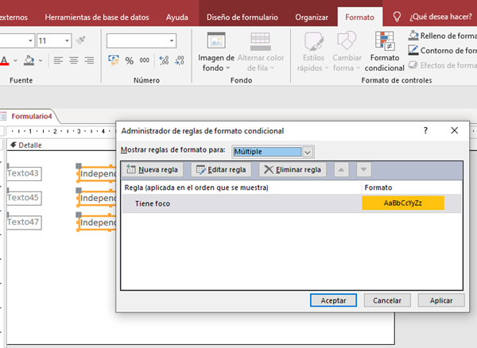Click the Nueva regla button
The height and width of the screenshot is (348, 477).
[153, 169]
